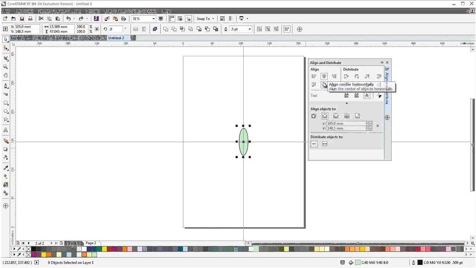Click the Export icon in toolbar

(x=115, y=19)
